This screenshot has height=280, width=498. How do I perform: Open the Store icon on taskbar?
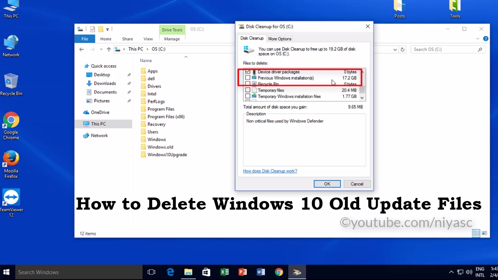[x=206, y=272]
